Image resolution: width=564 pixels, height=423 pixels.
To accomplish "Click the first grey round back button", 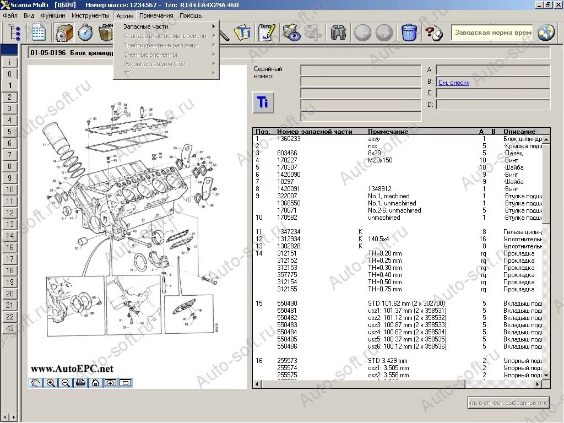I will point(362,32).
